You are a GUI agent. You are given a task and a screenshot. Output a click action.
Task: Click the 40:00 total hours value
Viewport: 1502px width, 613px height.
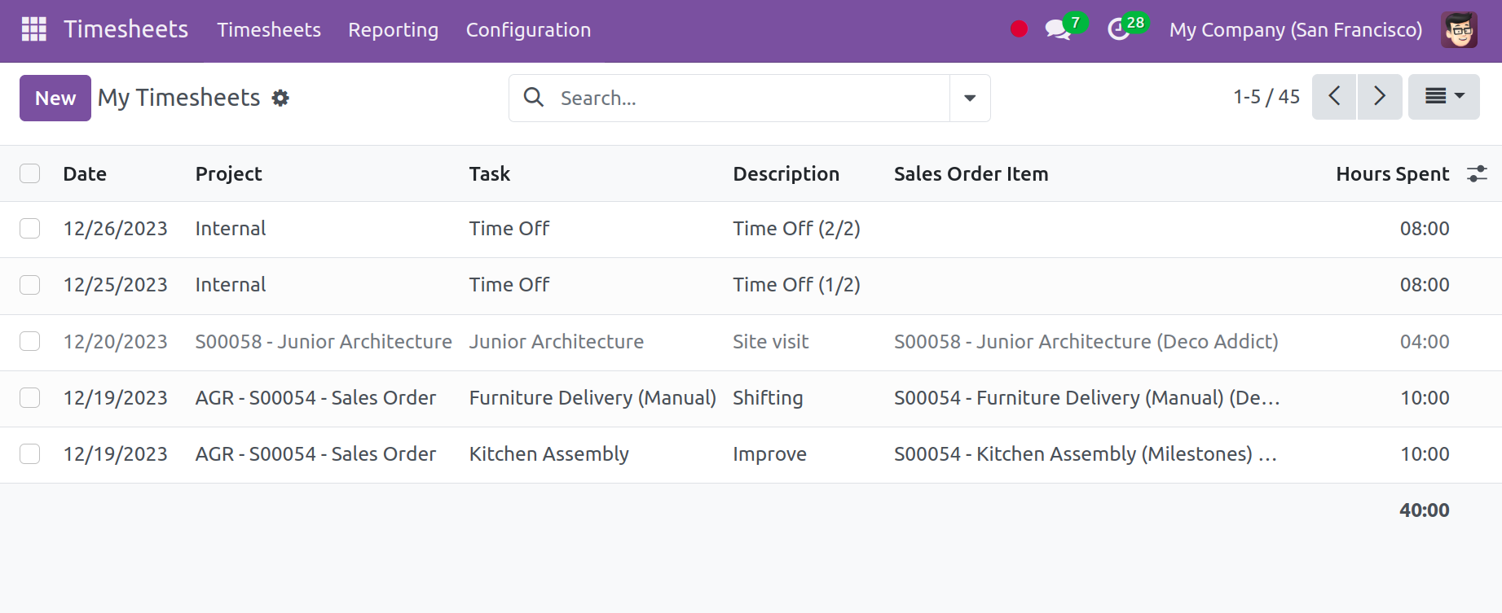point(1425,510)
